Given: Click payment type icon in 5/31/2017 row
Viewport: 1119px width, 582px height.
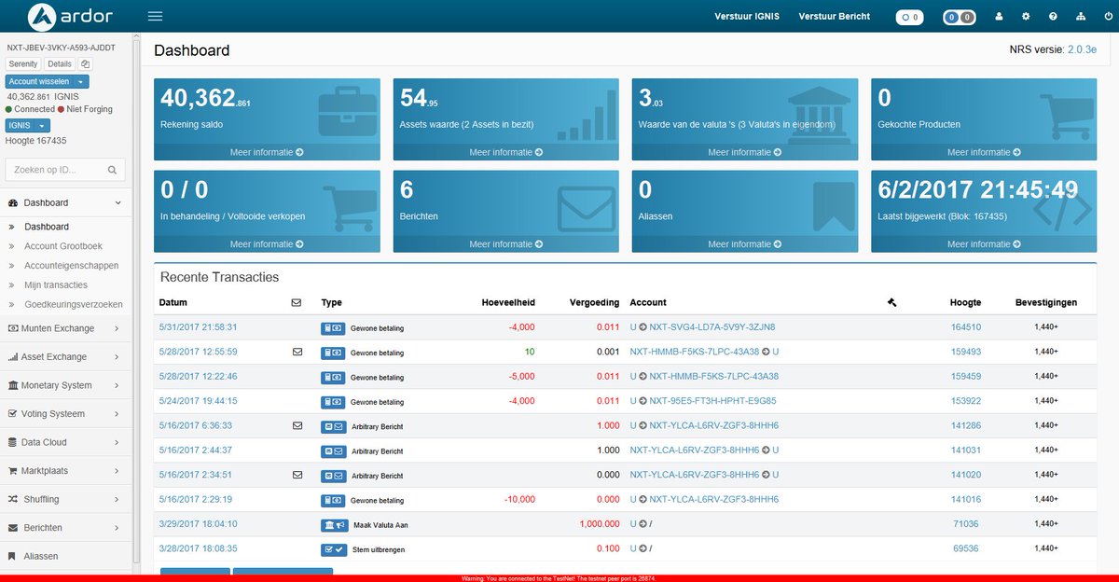Looking at the screenshot, I should pyautogui.click(x=333, y=328).
